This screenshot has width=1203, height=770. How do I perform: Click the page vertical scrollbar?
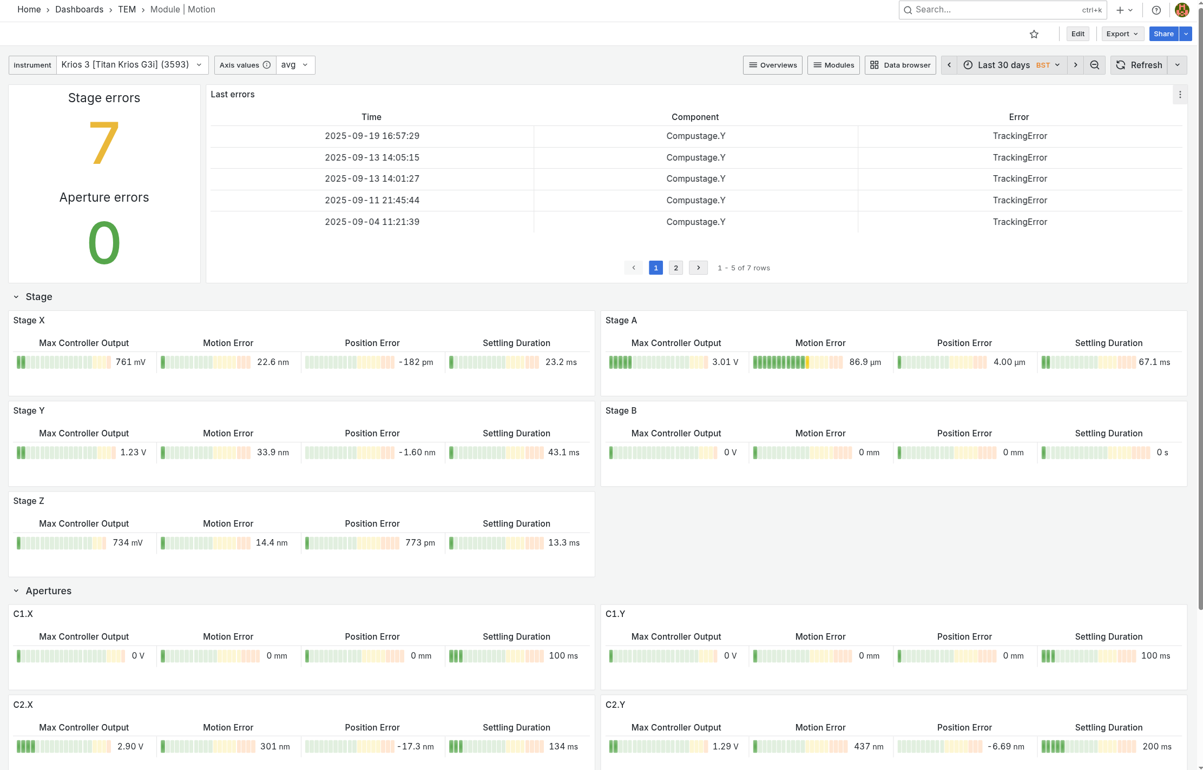pos(1200,308)
